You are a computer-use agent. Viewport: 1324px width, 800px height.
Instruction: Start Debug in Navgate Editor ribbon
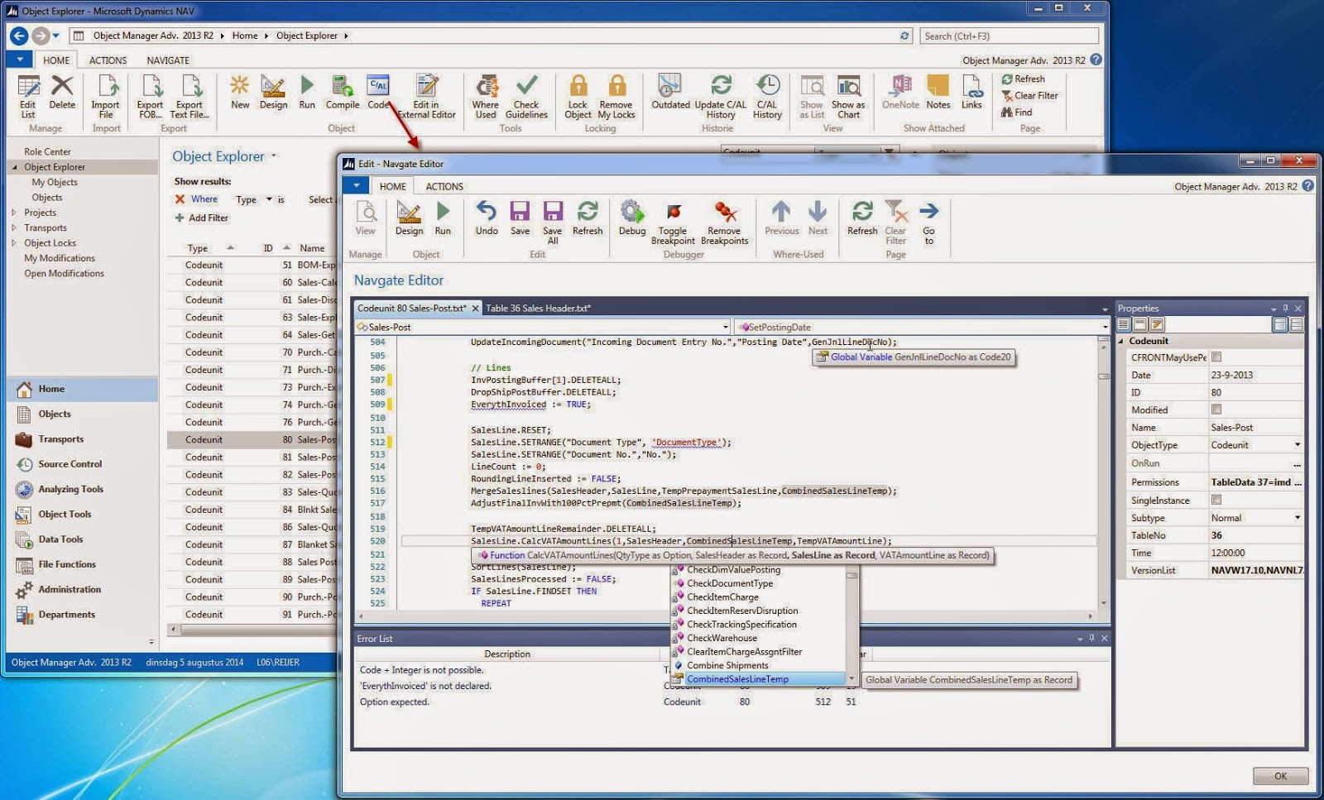click(x=632, y=218)
